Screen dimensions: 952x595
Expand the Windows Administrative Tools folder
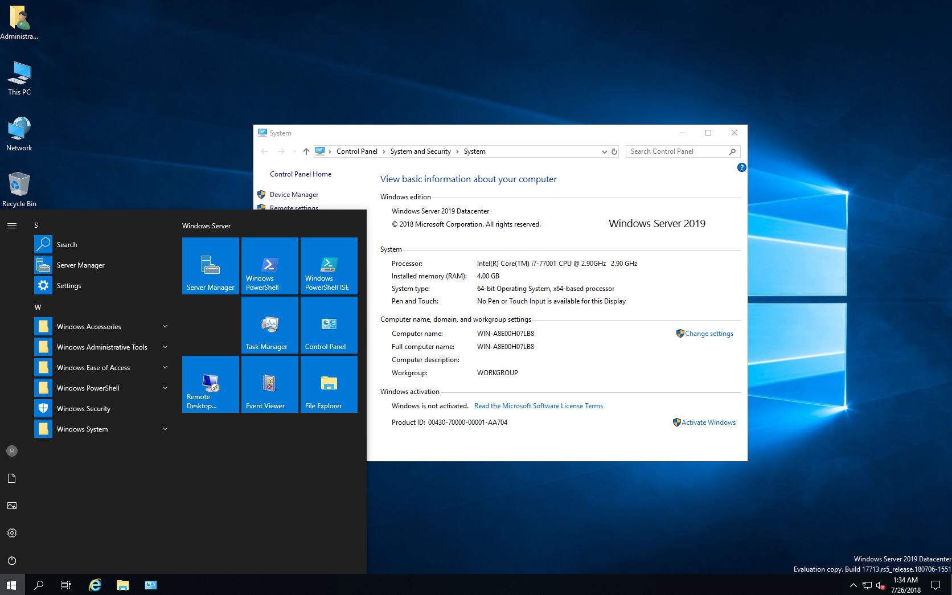[x=102, y=347]
